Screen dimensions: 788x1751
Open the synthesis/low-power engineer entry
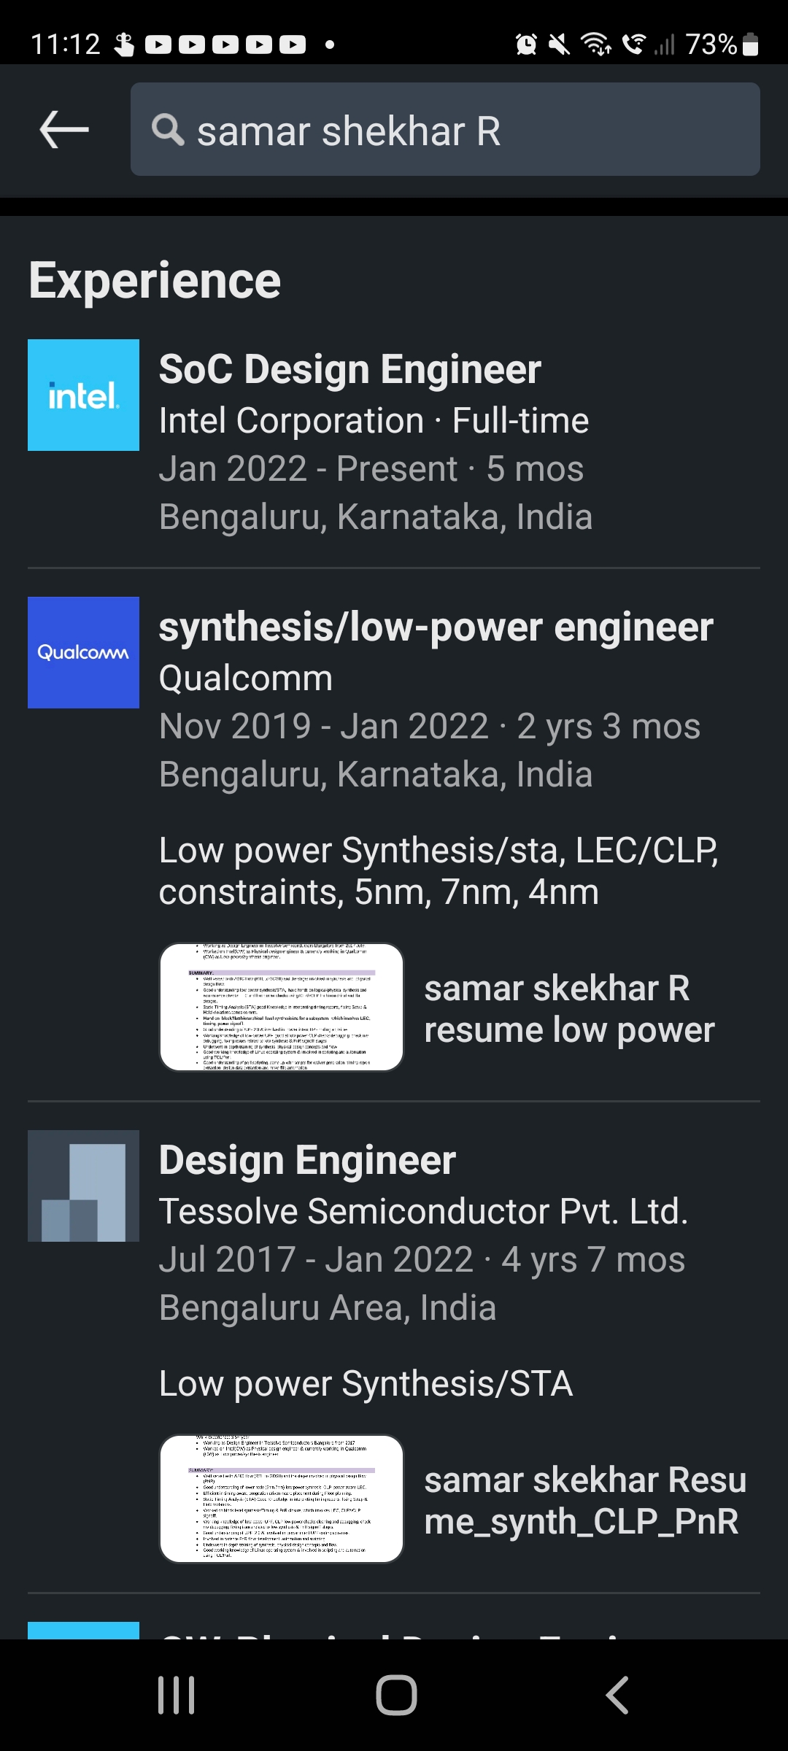[x=436, y=627]
